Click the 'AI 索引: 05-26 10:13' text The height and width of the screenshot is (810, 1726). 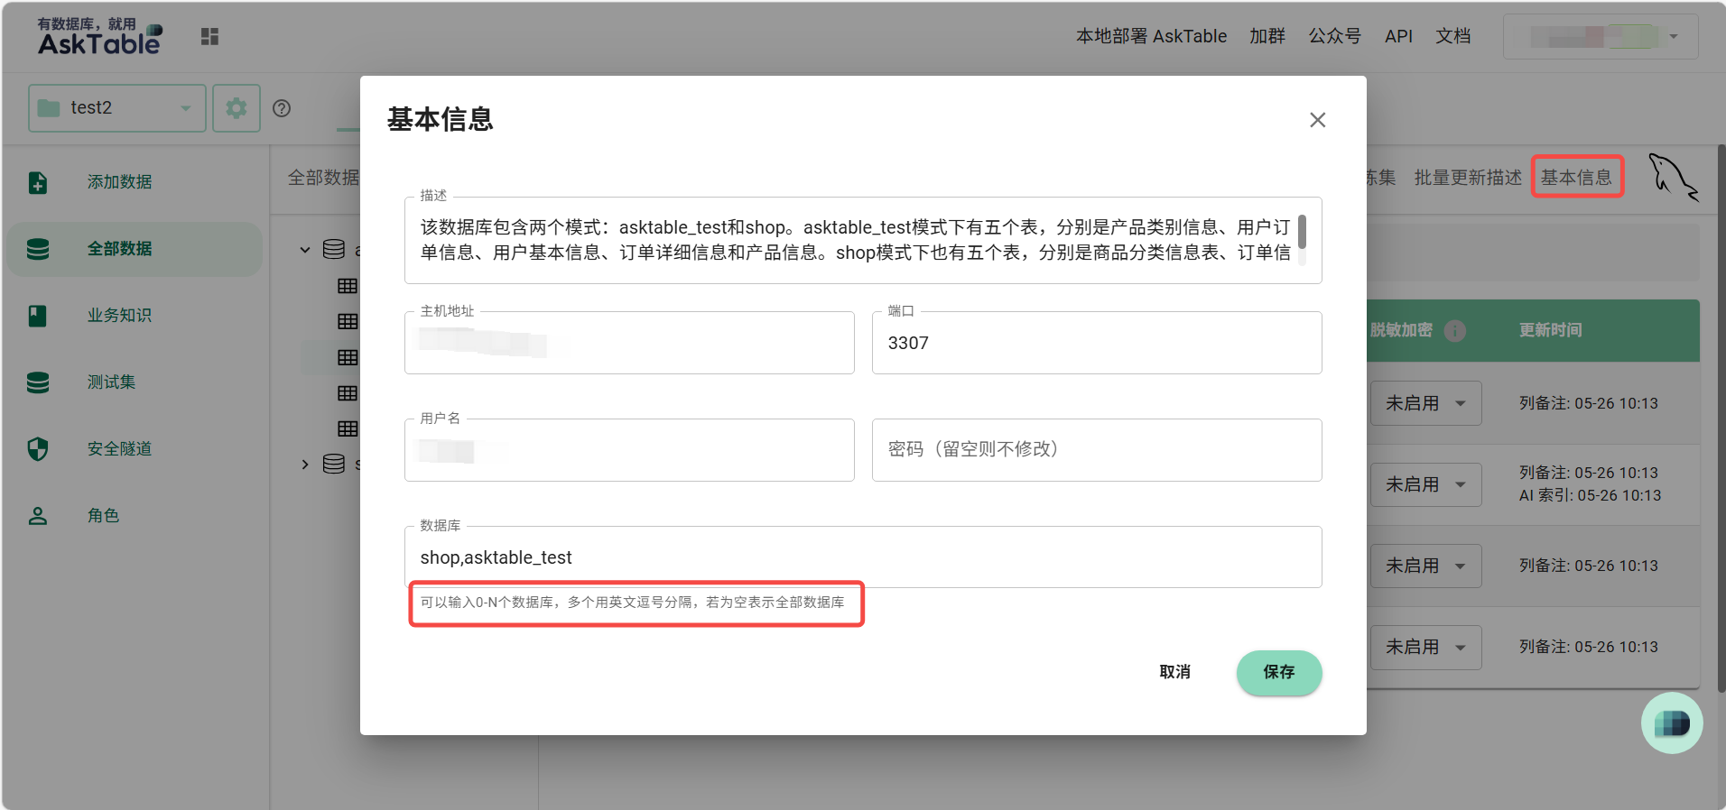1590,495
